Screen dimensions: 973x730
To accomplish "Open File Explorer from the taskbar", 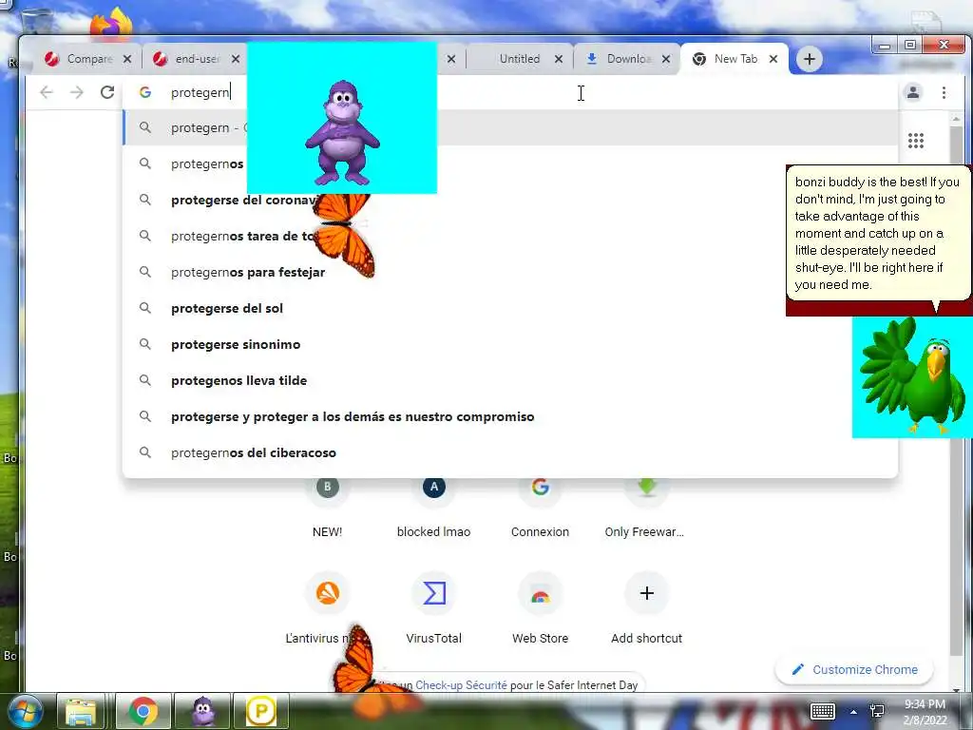I will [81, 711].
